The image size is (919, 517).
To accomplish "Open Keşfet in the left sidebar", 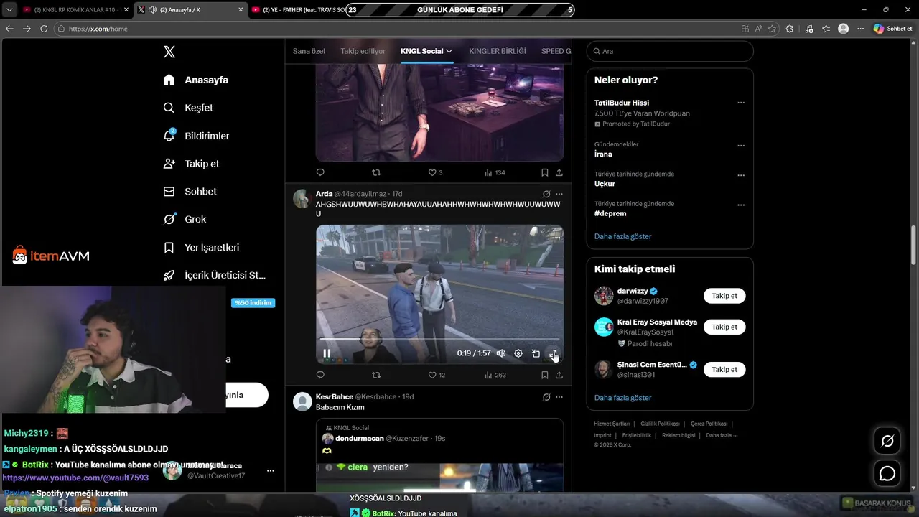I will tap(189, 108).
